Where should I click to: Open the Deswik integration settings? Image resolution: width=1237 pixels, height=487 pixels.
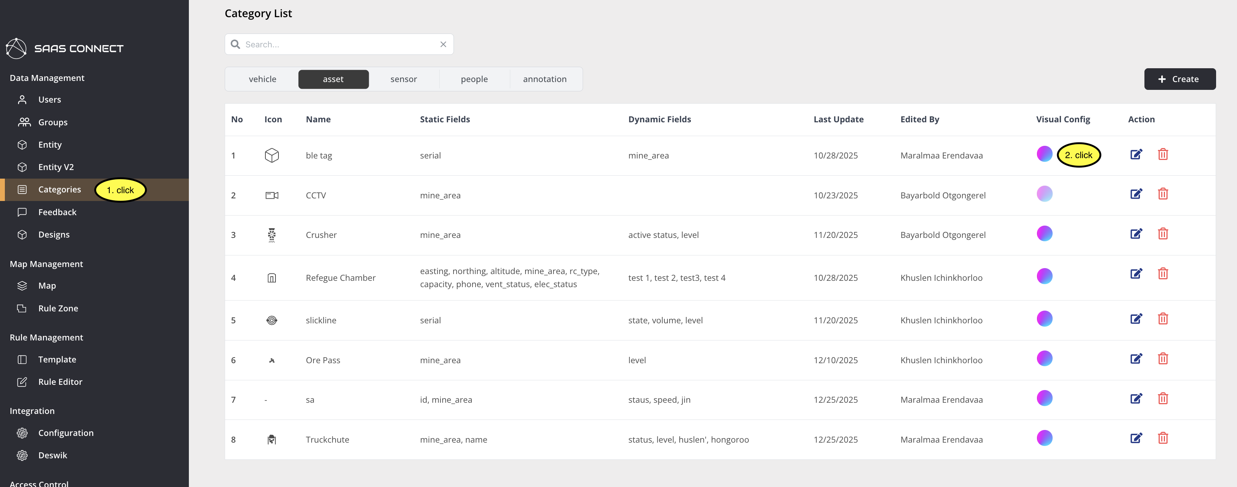coord(52,455)
